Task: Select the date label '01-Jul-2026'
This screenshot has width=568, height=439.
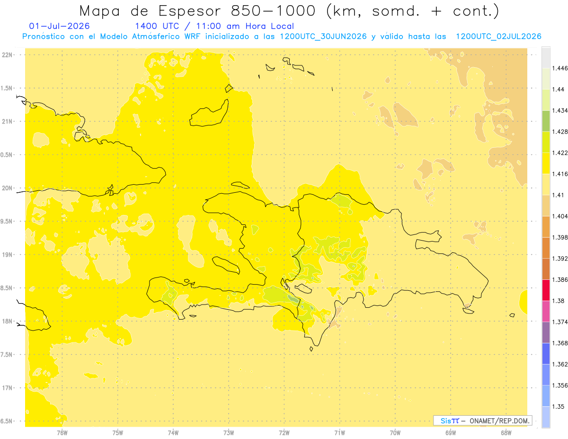Action: (59, 26)
